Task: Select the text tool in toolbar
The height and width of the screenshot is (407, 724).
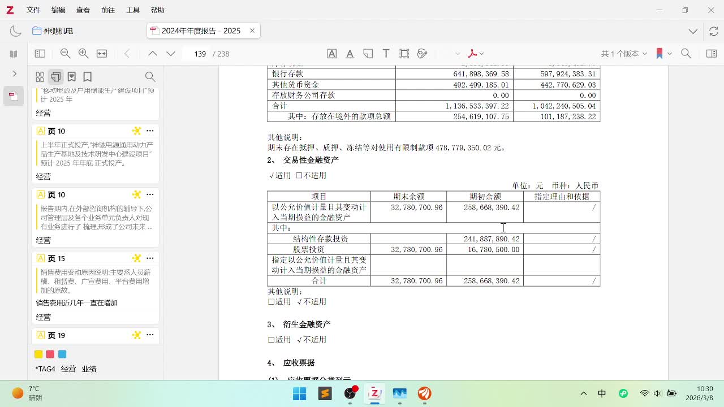Action: (386, 54)
